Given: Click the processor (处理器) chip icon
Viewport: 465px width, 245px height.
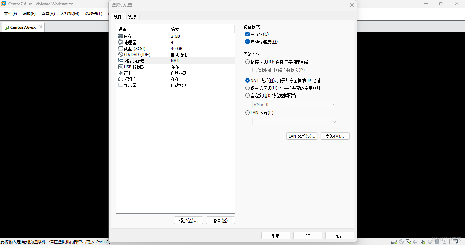Looking at the screenshot, I should [x=121, y=42].
